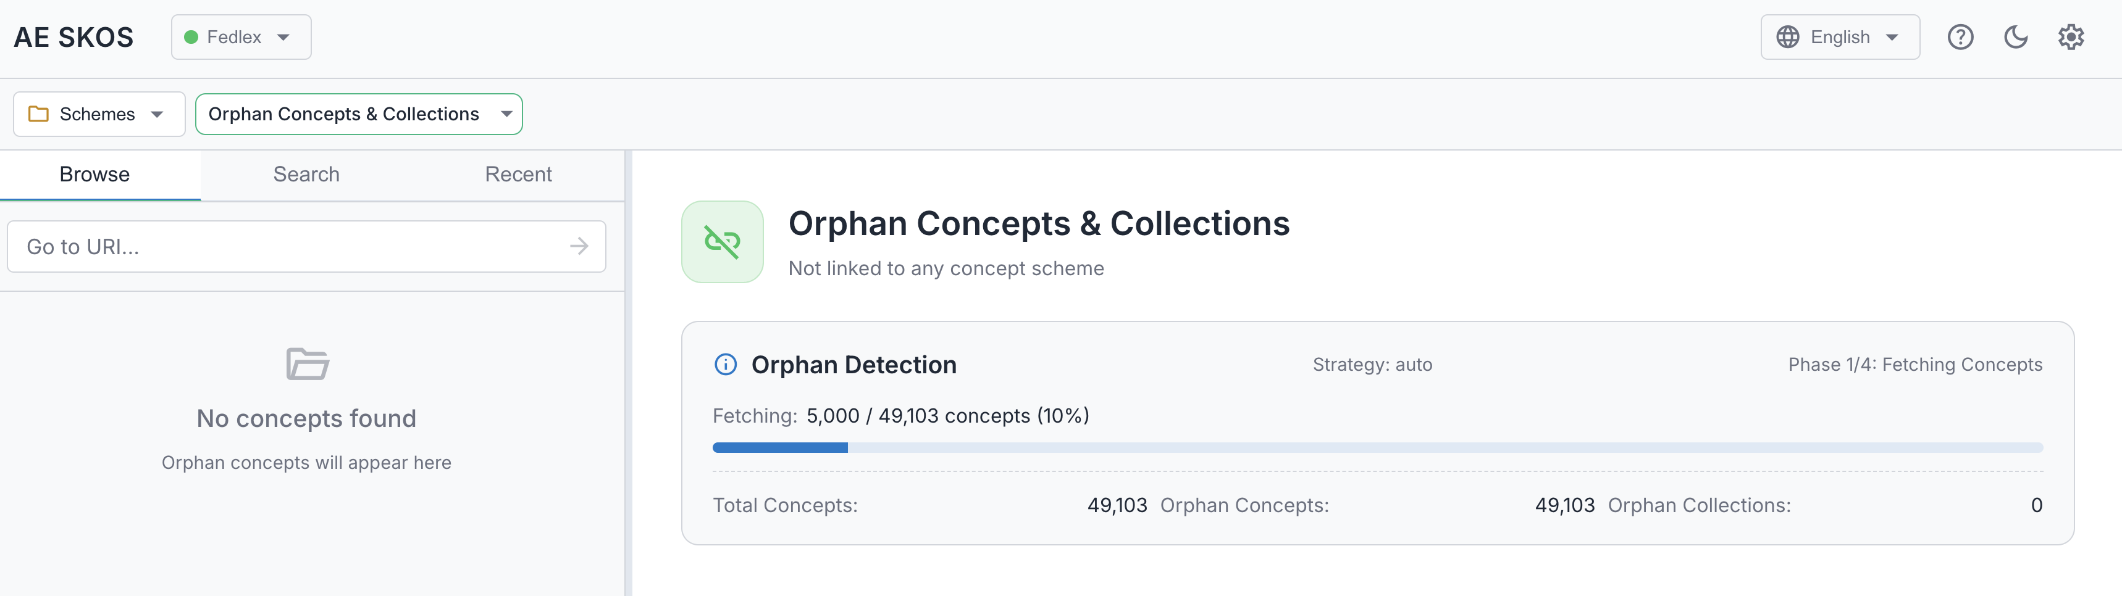Image resolution: width=2122 pixels, height=596 pixels.
Task: Toggle dark mode using the moon icon
Action: click(x=2016, y=36)
